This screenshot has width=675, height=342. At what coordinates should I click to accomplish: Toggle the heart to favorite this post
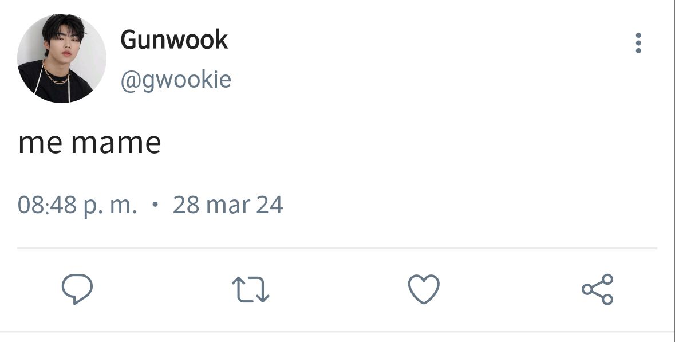[424, 289]
